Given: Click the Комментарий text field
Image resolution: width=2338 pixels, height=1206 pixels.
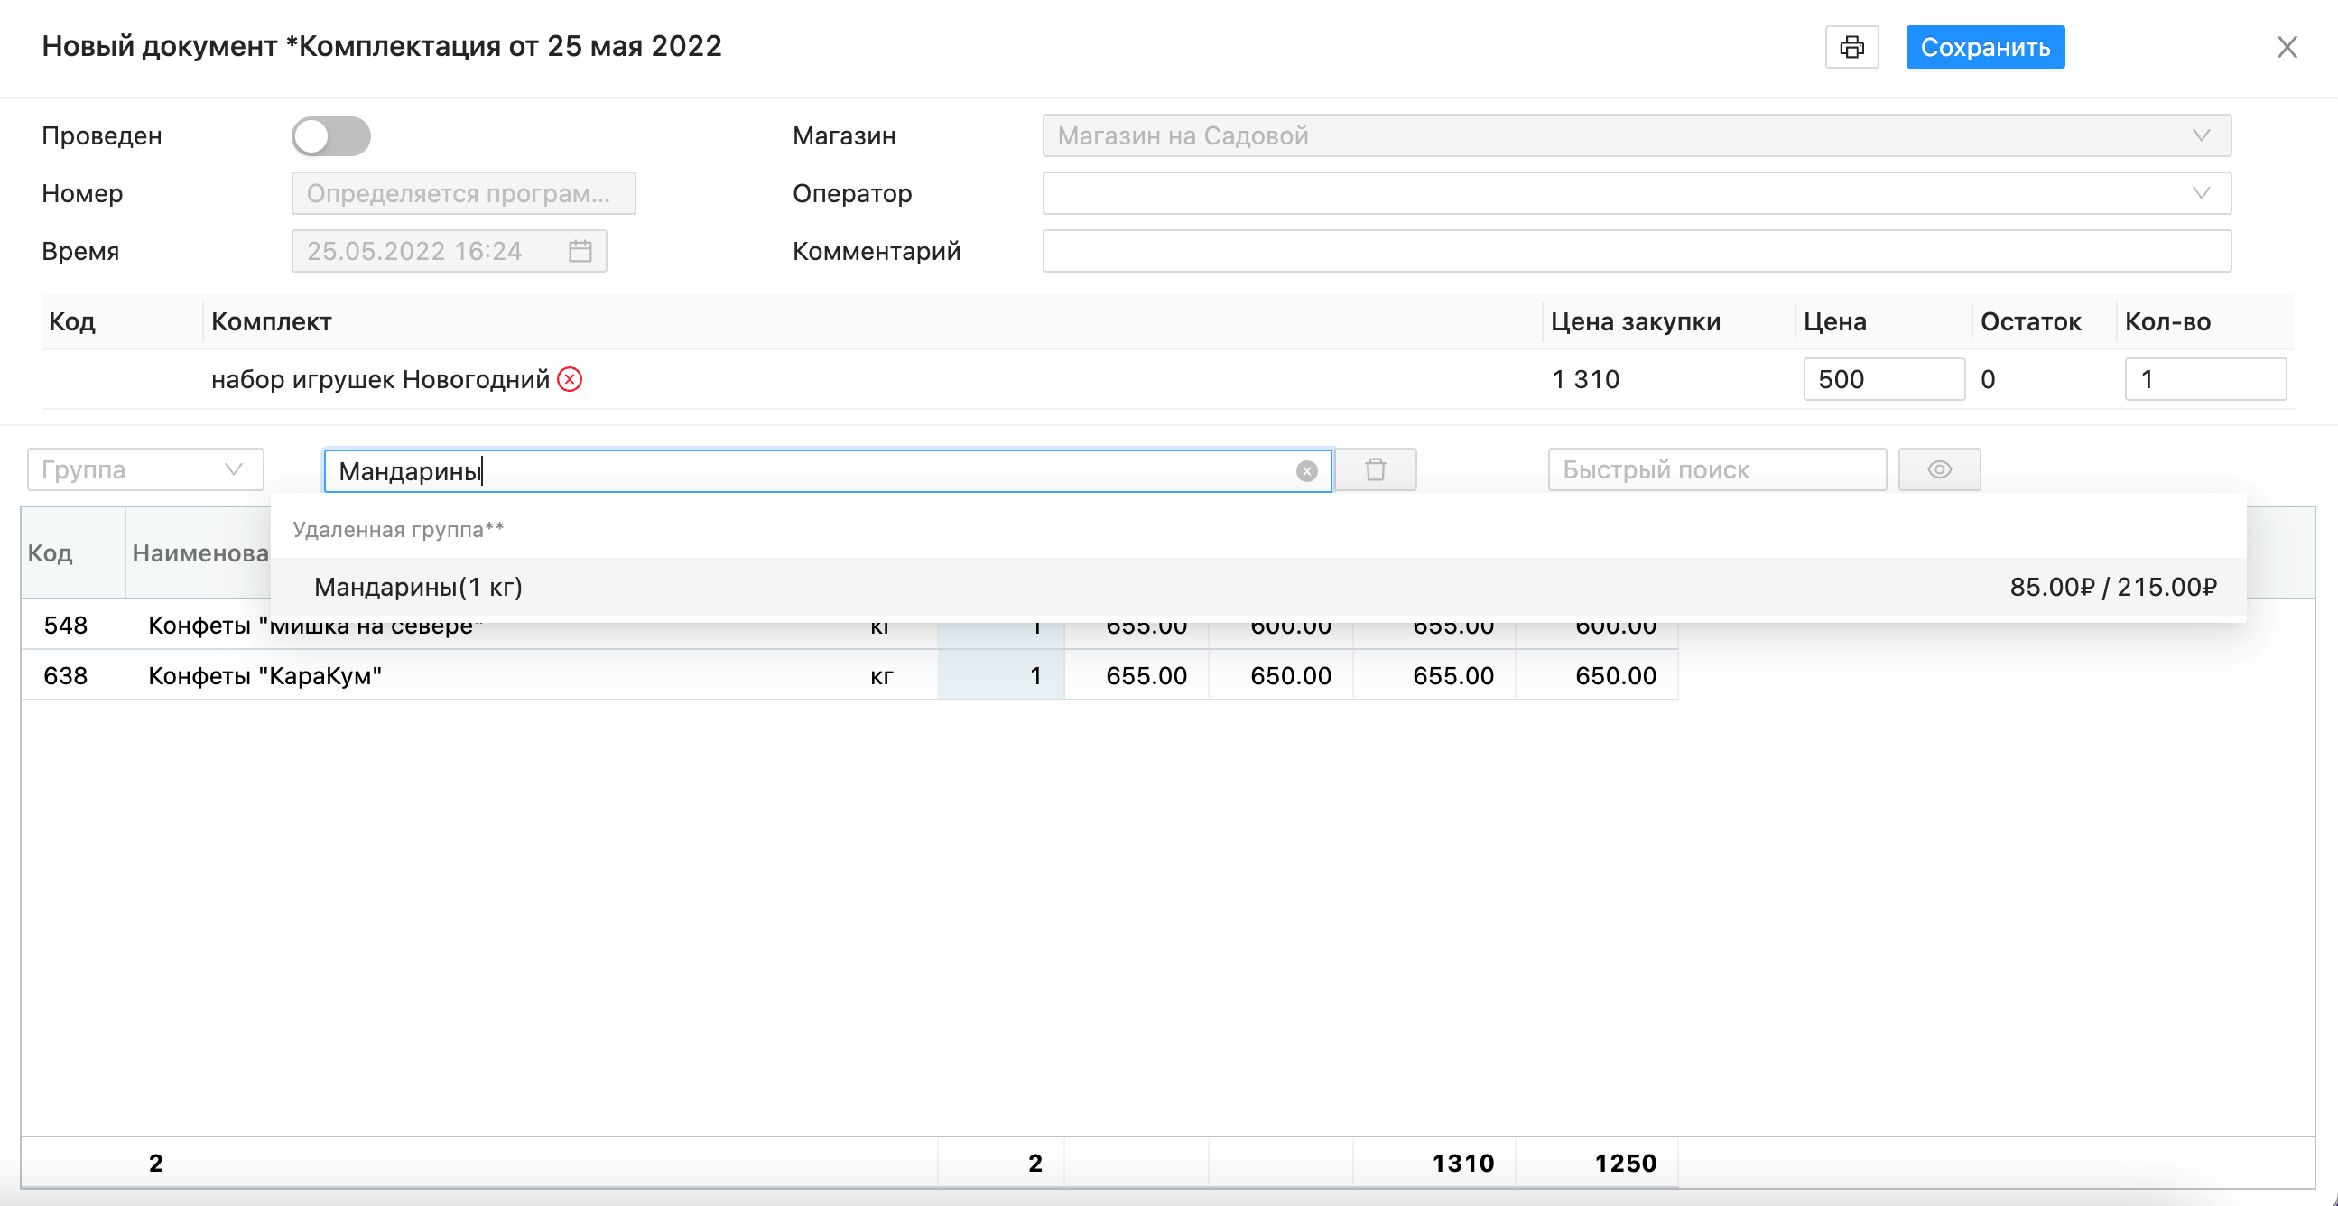Looking at the screenshot, I should point(1636,251).
